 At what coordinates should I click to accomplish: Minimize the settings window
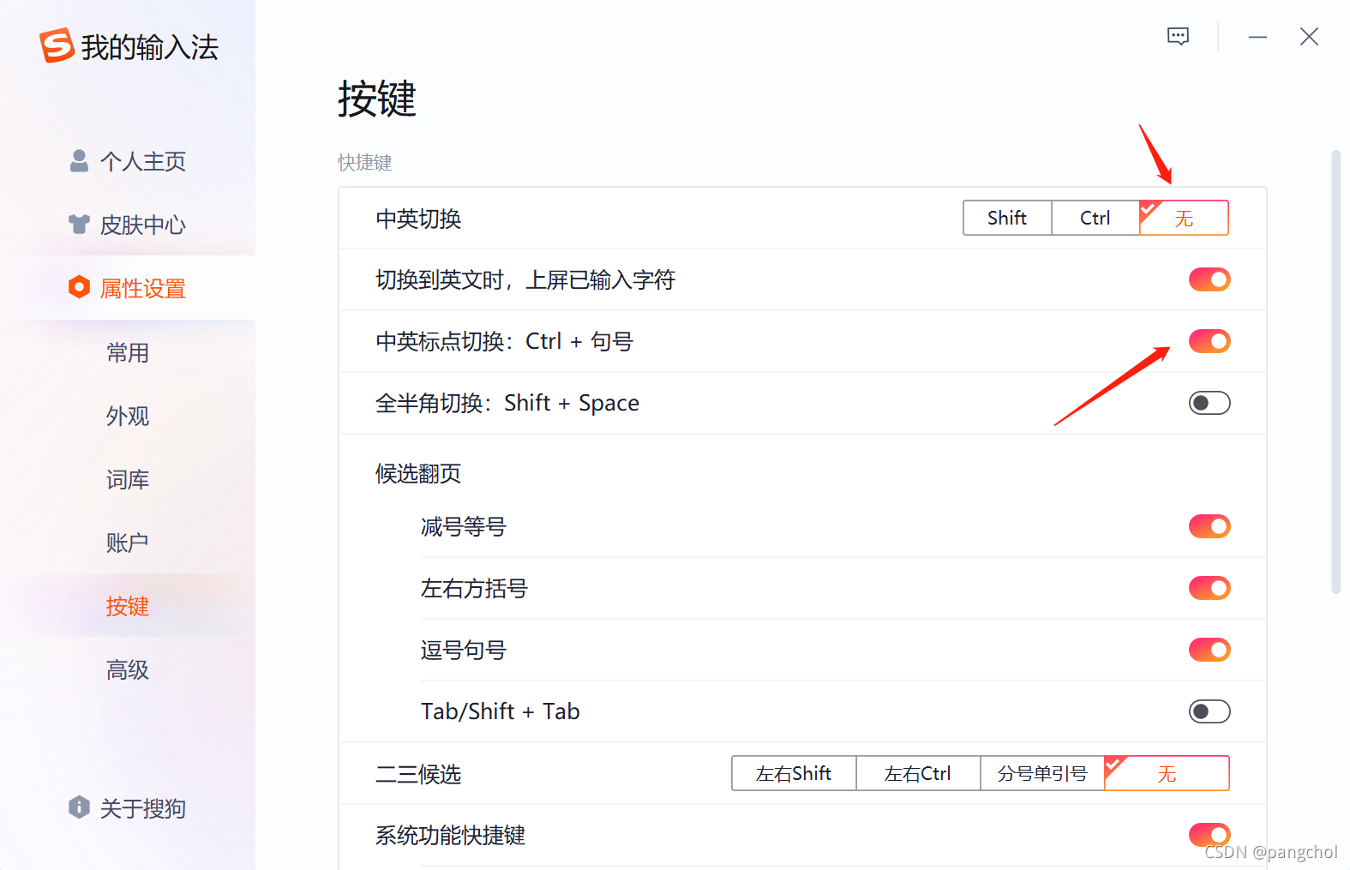pyautogui.click(x=1257, y=37)
